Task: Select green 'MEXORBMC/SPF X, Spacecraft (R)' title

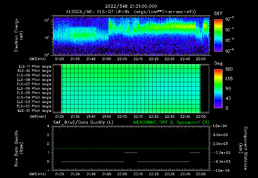Action: pyautogui.click(x=171, y=122)
